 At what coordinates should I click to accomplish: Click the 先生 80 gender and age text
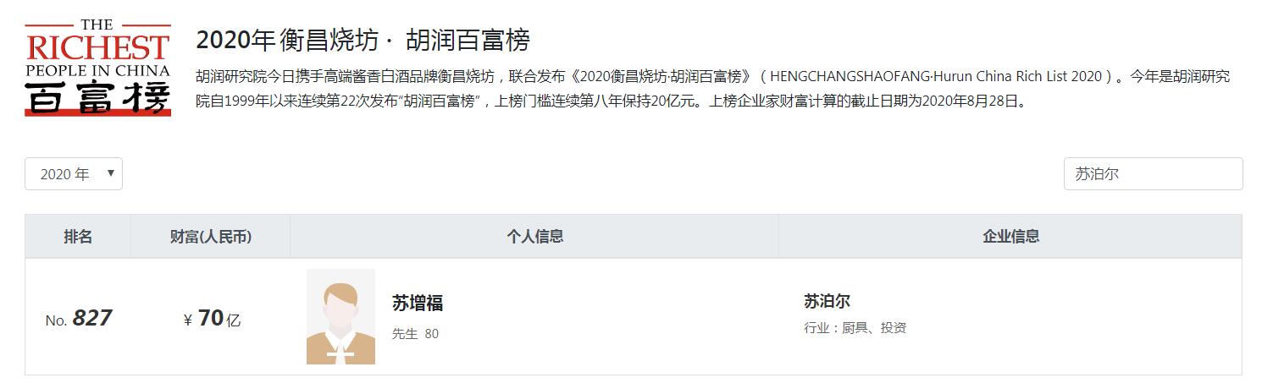tap(415, 334)
